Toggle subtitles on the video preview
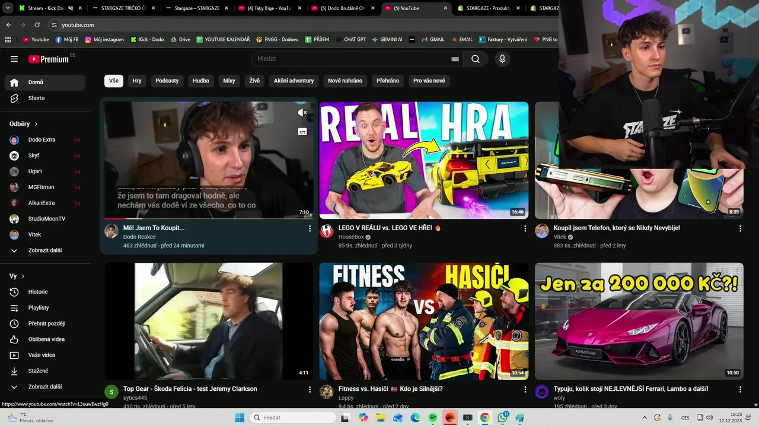This screenshot has width=759, height=427. pos(302,132)
